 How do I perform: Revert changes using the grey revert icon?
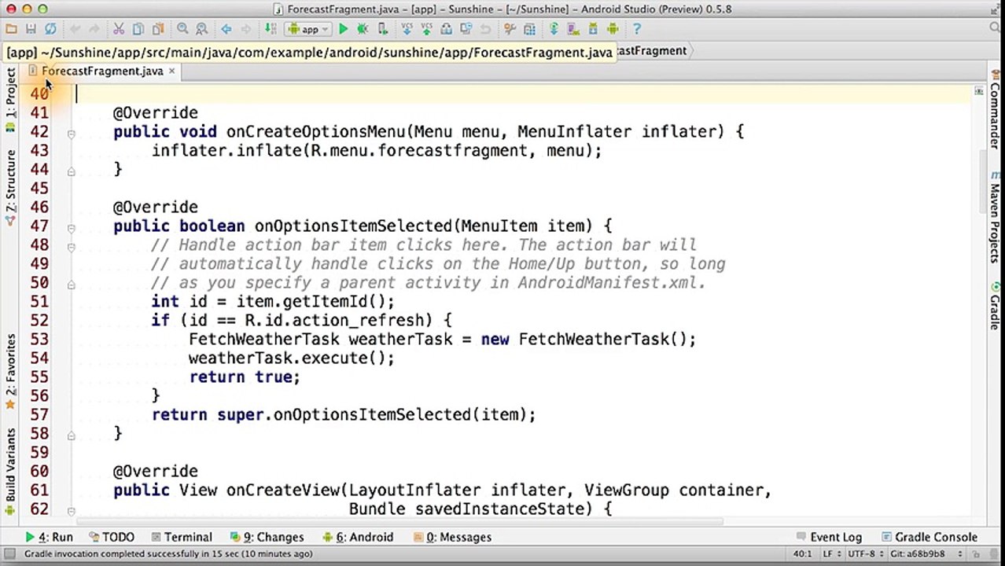(484, 29)
